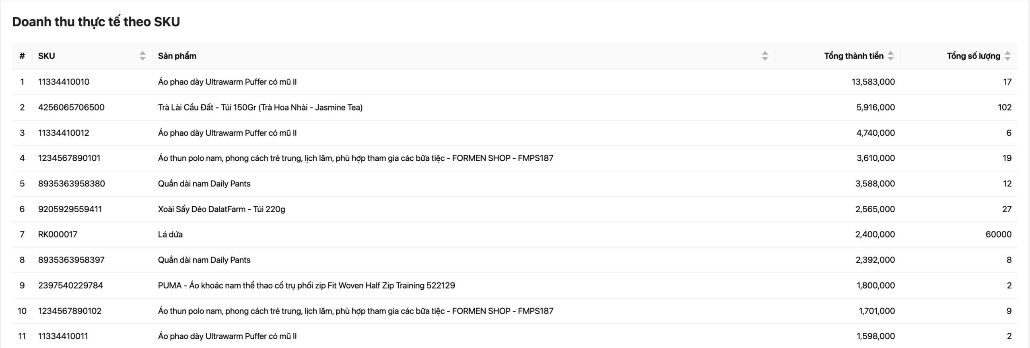1030x348 pixels.
Task: Select SKU 11334410010 in first row
Action: pyautogui.click(x=64, y=82)
